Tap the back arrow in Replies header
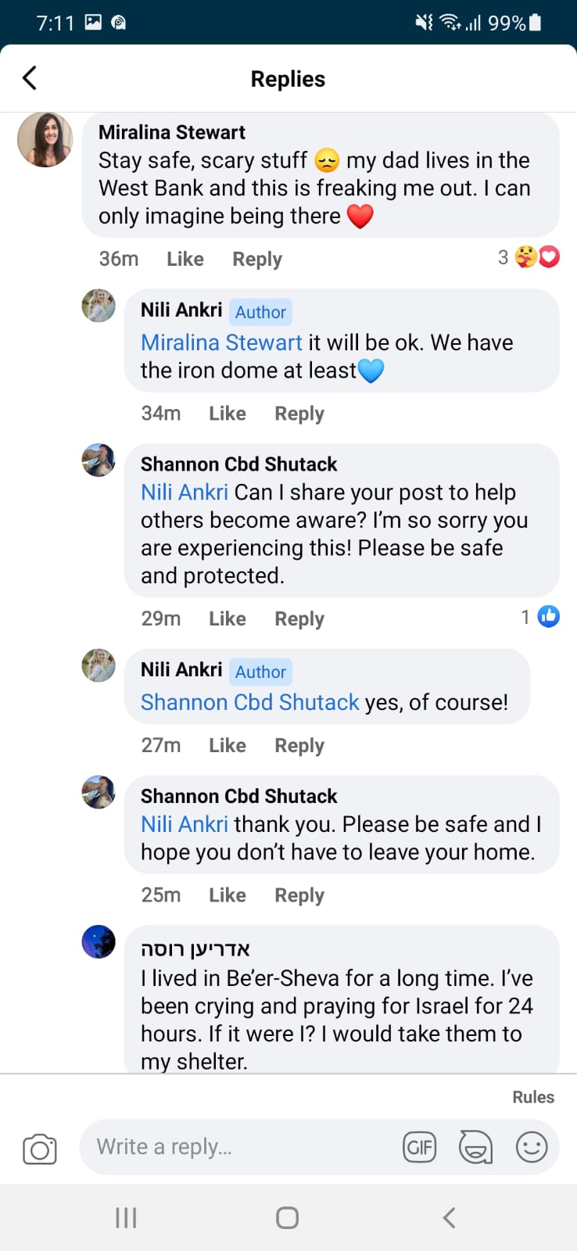This screenshot has width=577, height=1251. click(x=30, y=78)
